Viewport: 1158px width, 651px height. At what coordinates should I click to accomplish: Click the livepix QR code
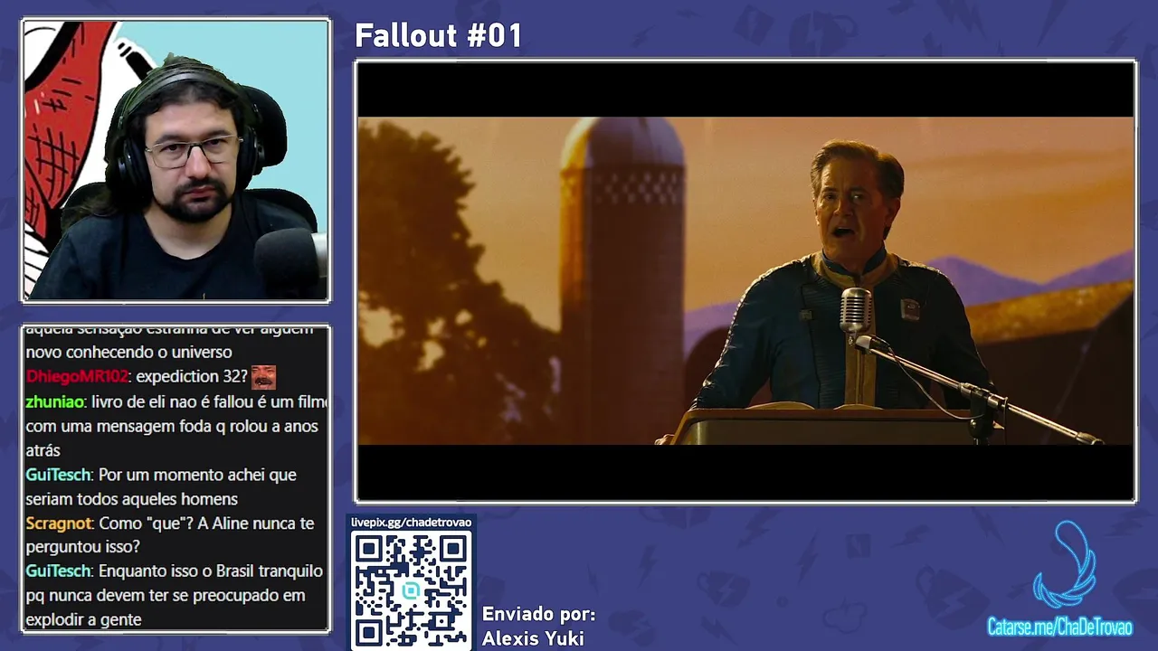tap(411, 590)
